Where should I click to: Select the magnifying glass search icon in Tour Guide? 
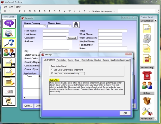(x=9, y=43)
